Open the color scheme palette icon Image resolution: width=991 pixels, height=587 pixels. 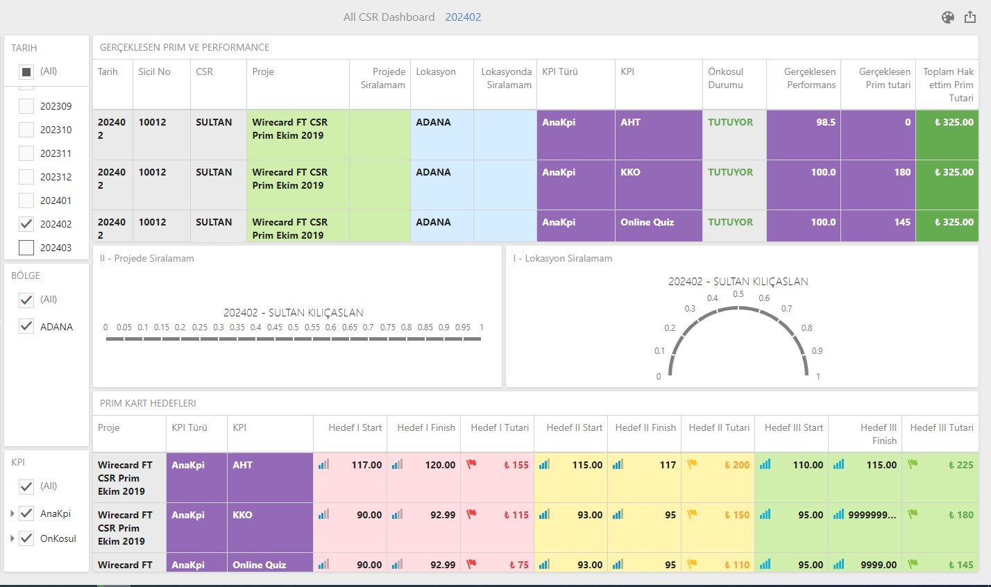947,17
